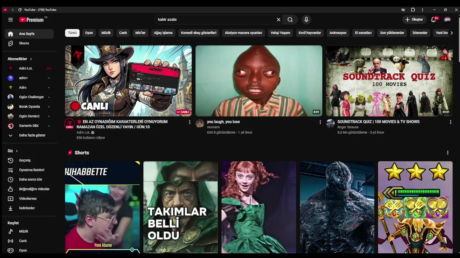Image resolution: width=460 pixels, height=258 pixels.
Task: Open more options for Soundtrack Quiz video
Action: pyautogui.click(x=450, y=122)
